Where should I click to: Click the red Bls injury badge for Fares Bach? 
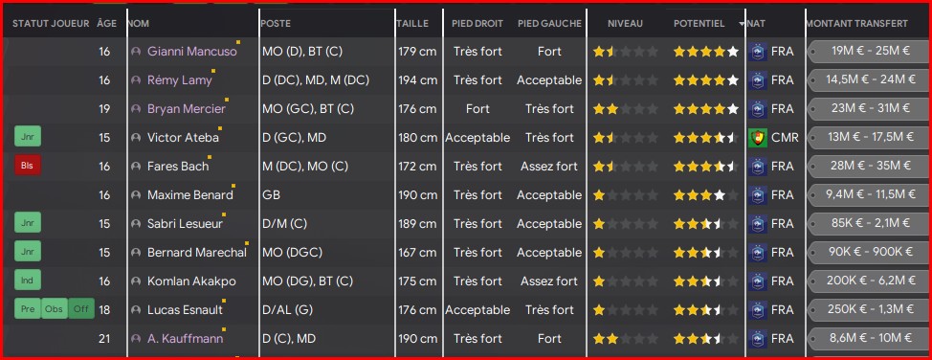[28, 166]
